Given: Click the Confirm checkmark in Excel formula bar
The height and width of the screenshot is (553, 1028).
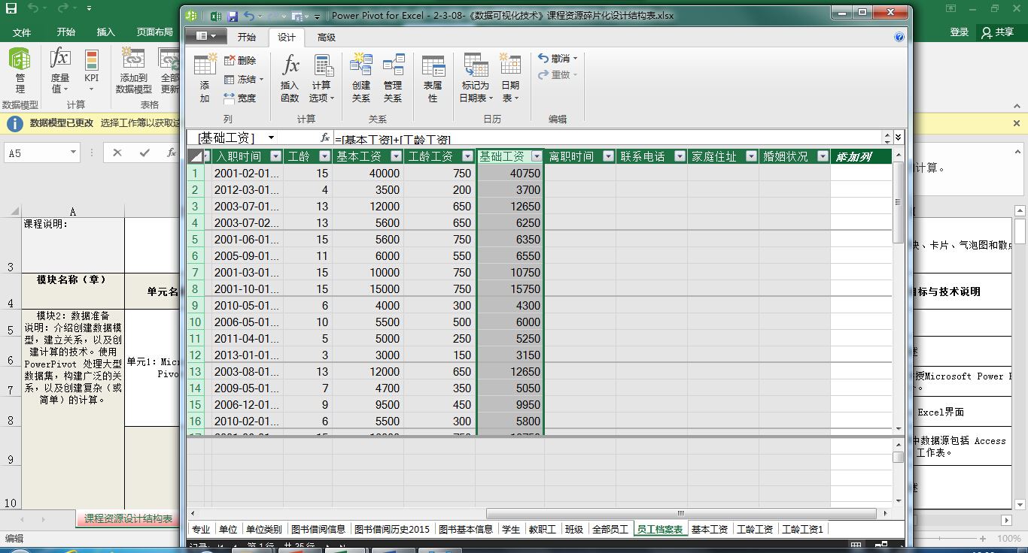Looking at the screenshot, I should click(144, 153).
